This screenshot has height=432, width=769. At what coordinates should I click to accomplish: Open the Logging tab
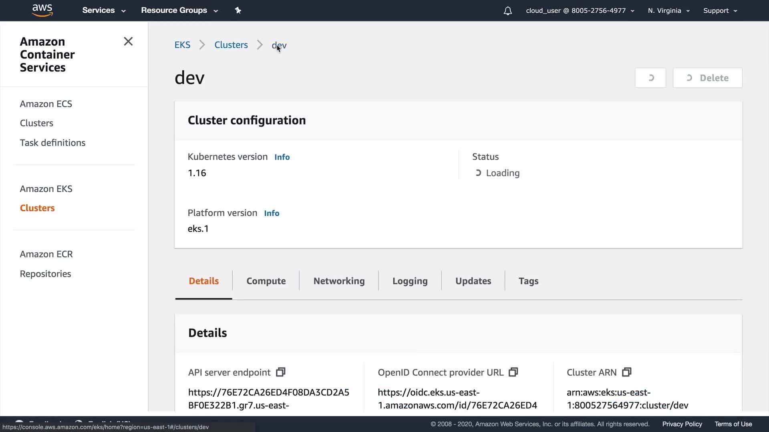click(410, 281)
